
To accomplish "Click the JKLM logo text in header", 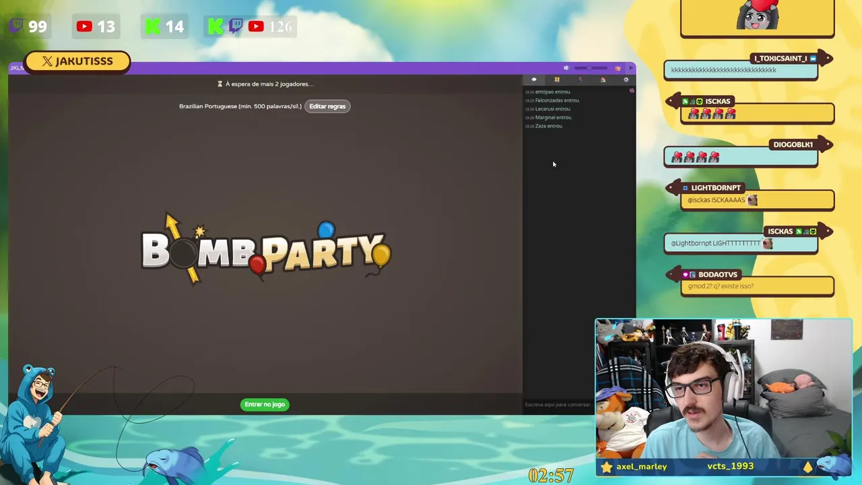I will (17, 68).
